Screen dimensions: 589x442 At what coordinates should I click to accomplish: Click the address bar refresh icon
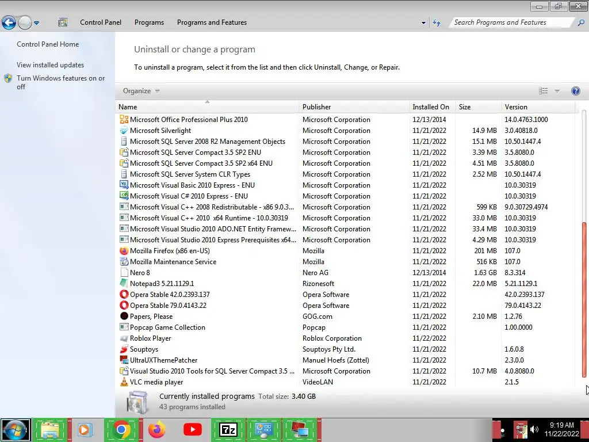point(437,22)
